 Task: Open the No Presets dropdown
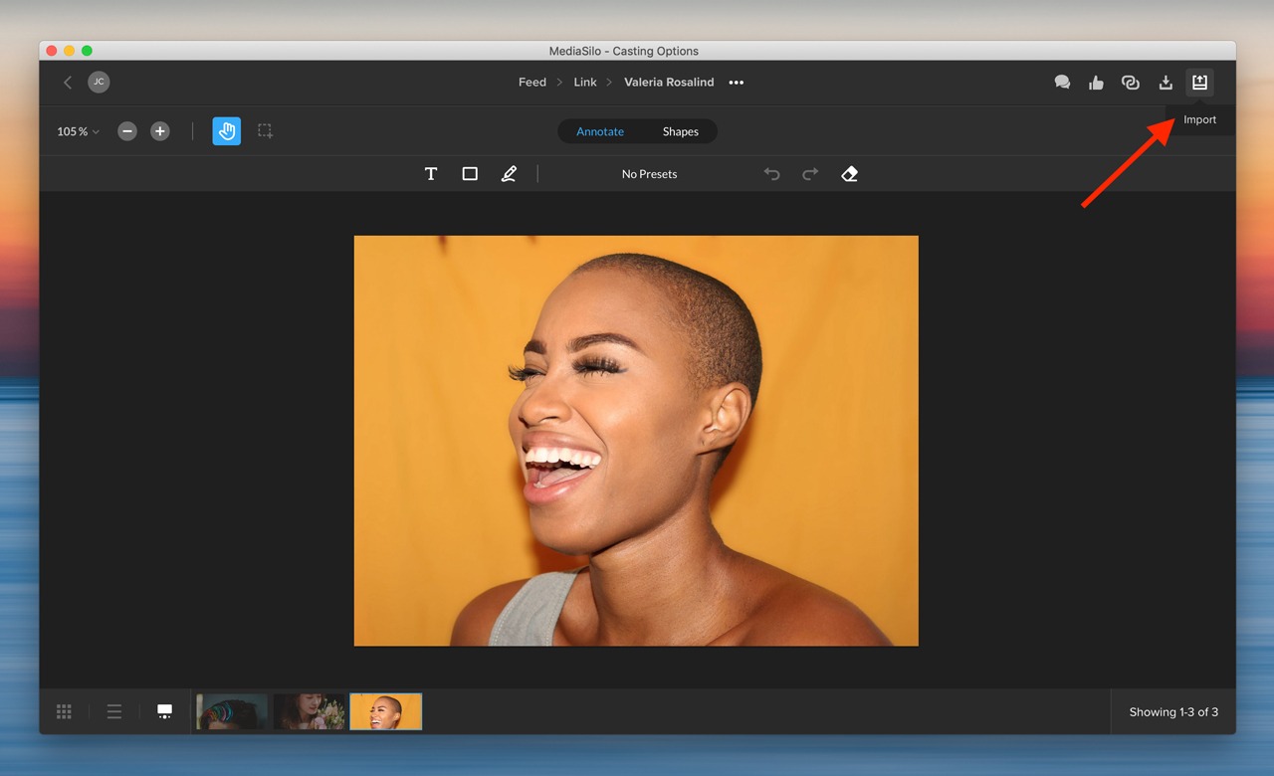(649, 174)
